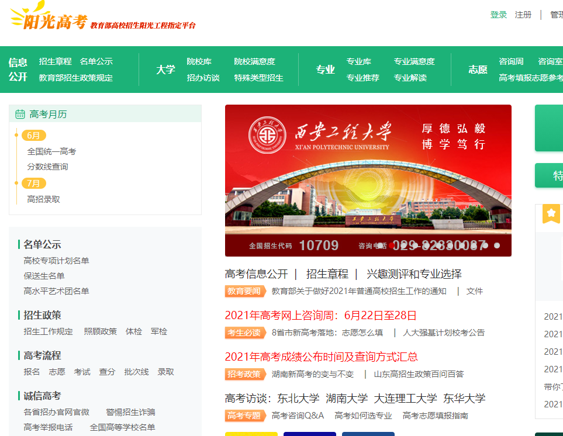The height and width of the screenshot is (436, 563).
Task: Open 湖南新高考的变与不变 link
Action: coord(312,374)
